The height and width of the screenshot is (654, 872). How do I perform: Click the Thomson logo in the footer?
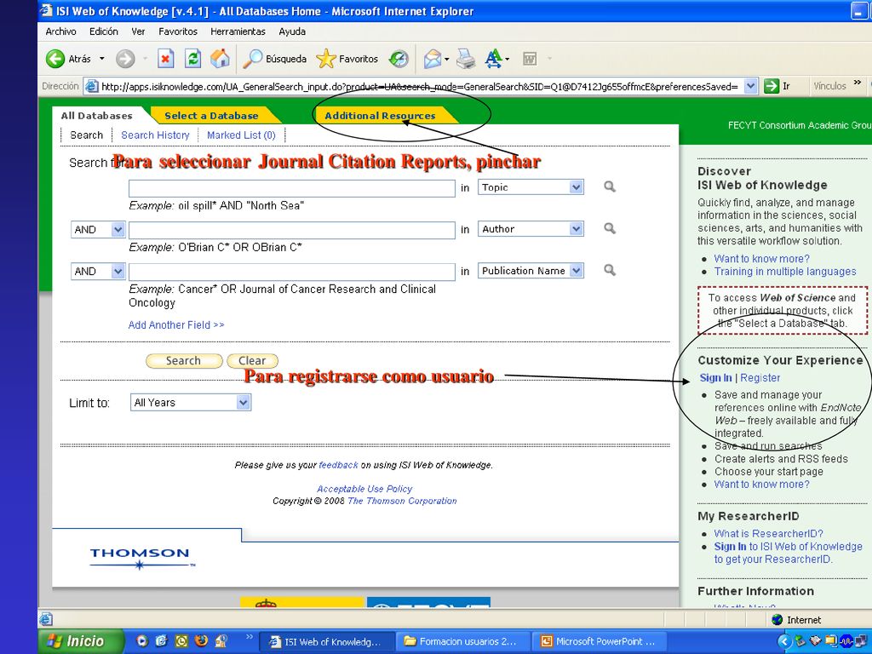[141, 558]
